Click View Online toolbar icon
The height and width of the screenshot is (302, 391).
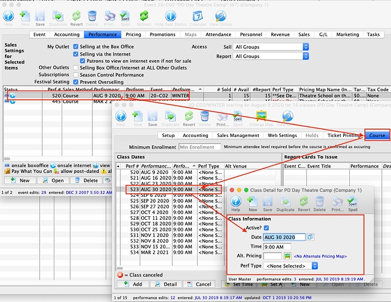pos(221,16)
